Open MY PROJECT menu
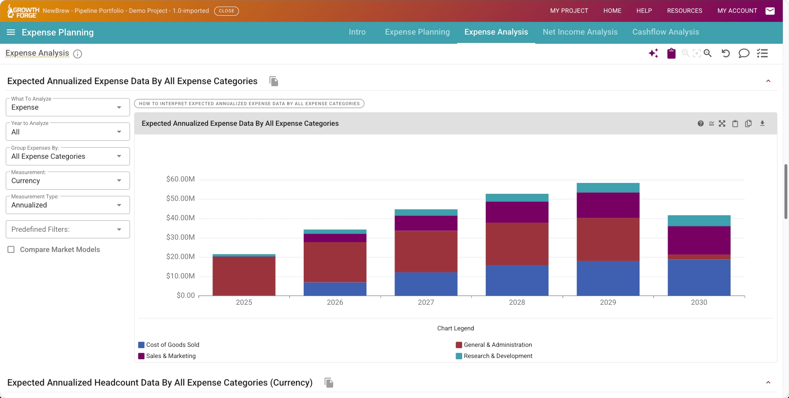789x398 pixels. pos(569,11)
